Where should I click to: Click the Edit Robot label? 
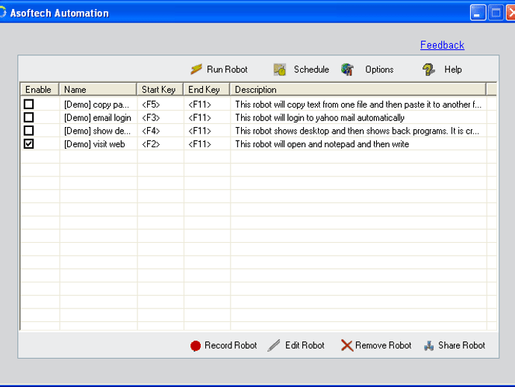pos(305,346)
